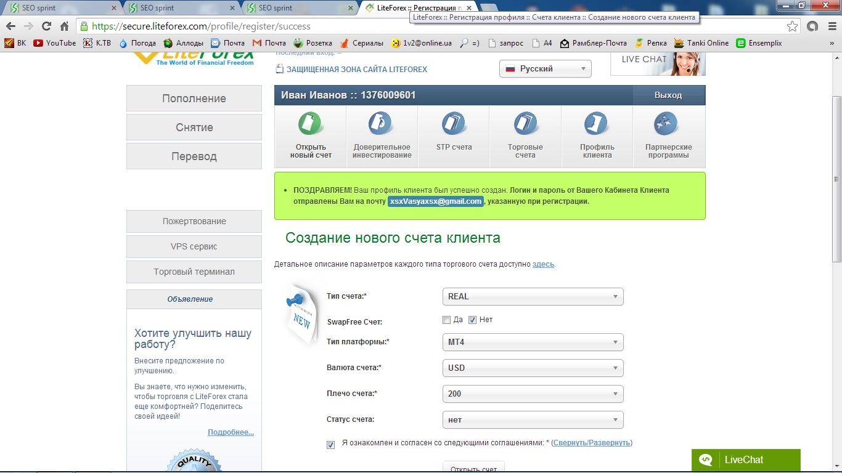This screenshot has height=473, width=842.
Task: Open the Розетка bookmark
Action: pos(313,43)
